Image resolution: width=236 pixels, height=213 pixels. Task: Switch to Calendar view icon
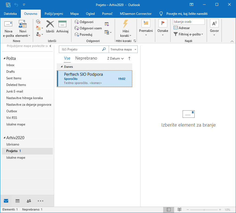(18, 201)
